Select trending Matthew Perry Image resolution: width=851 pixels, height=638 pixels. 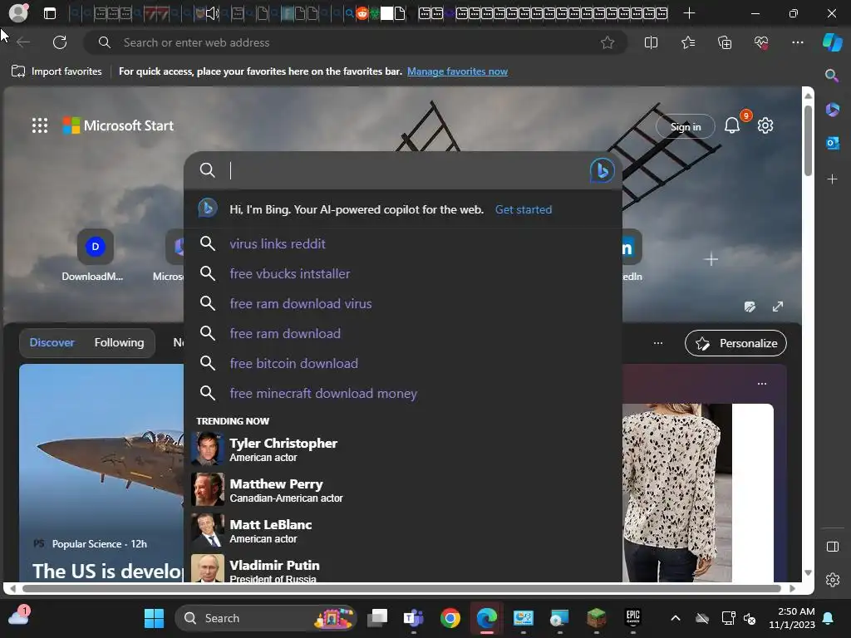pyautogui.click(x=403, y=490)
